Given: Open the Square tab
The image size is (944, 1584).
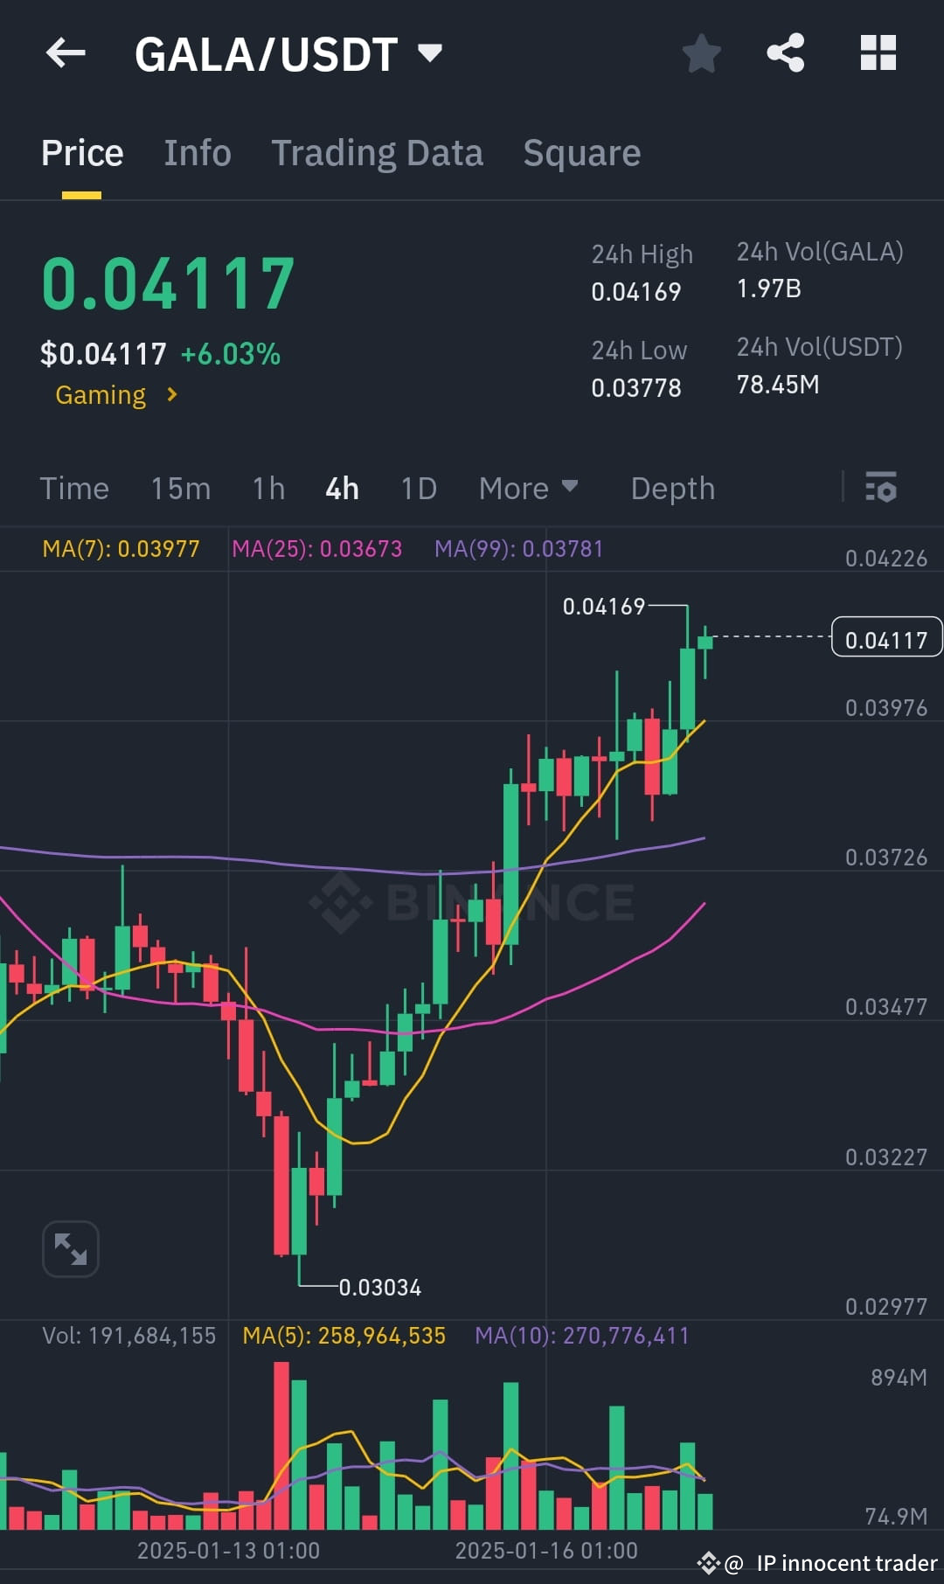Looking at the screenshot, I should point(580,152).
